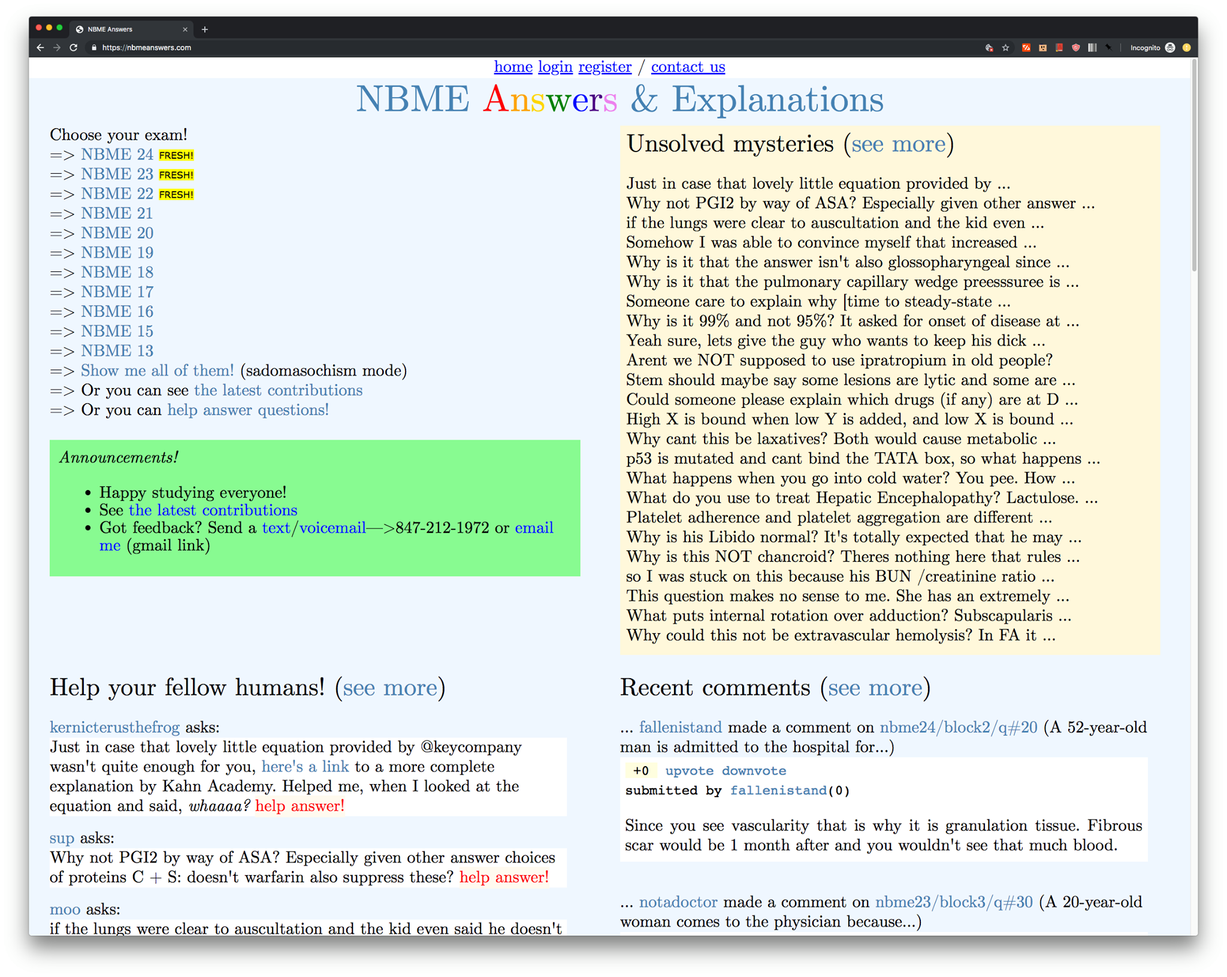Open user moo's profile link
This screenshot has height=977, width=1227.
pos(65,909)
